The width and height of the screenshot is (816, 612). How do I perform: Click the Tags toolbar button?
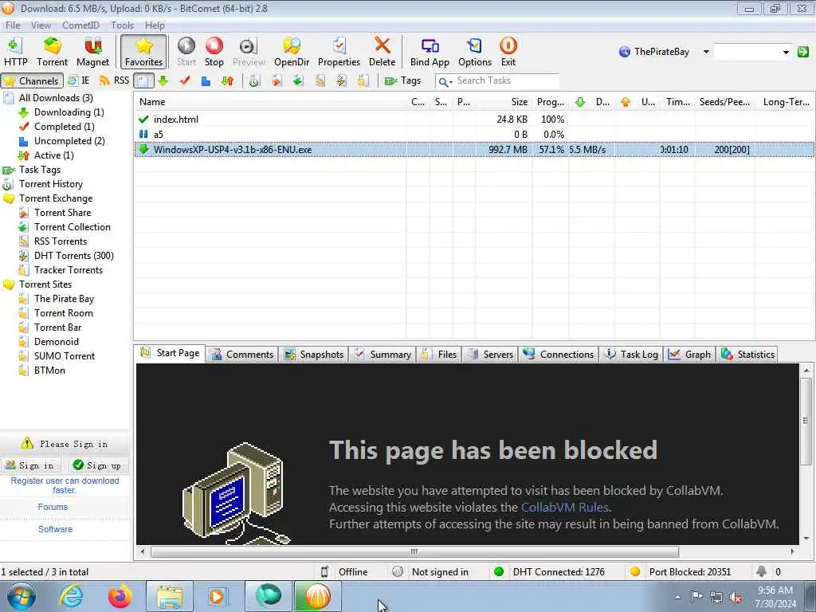tap(402, 80)
